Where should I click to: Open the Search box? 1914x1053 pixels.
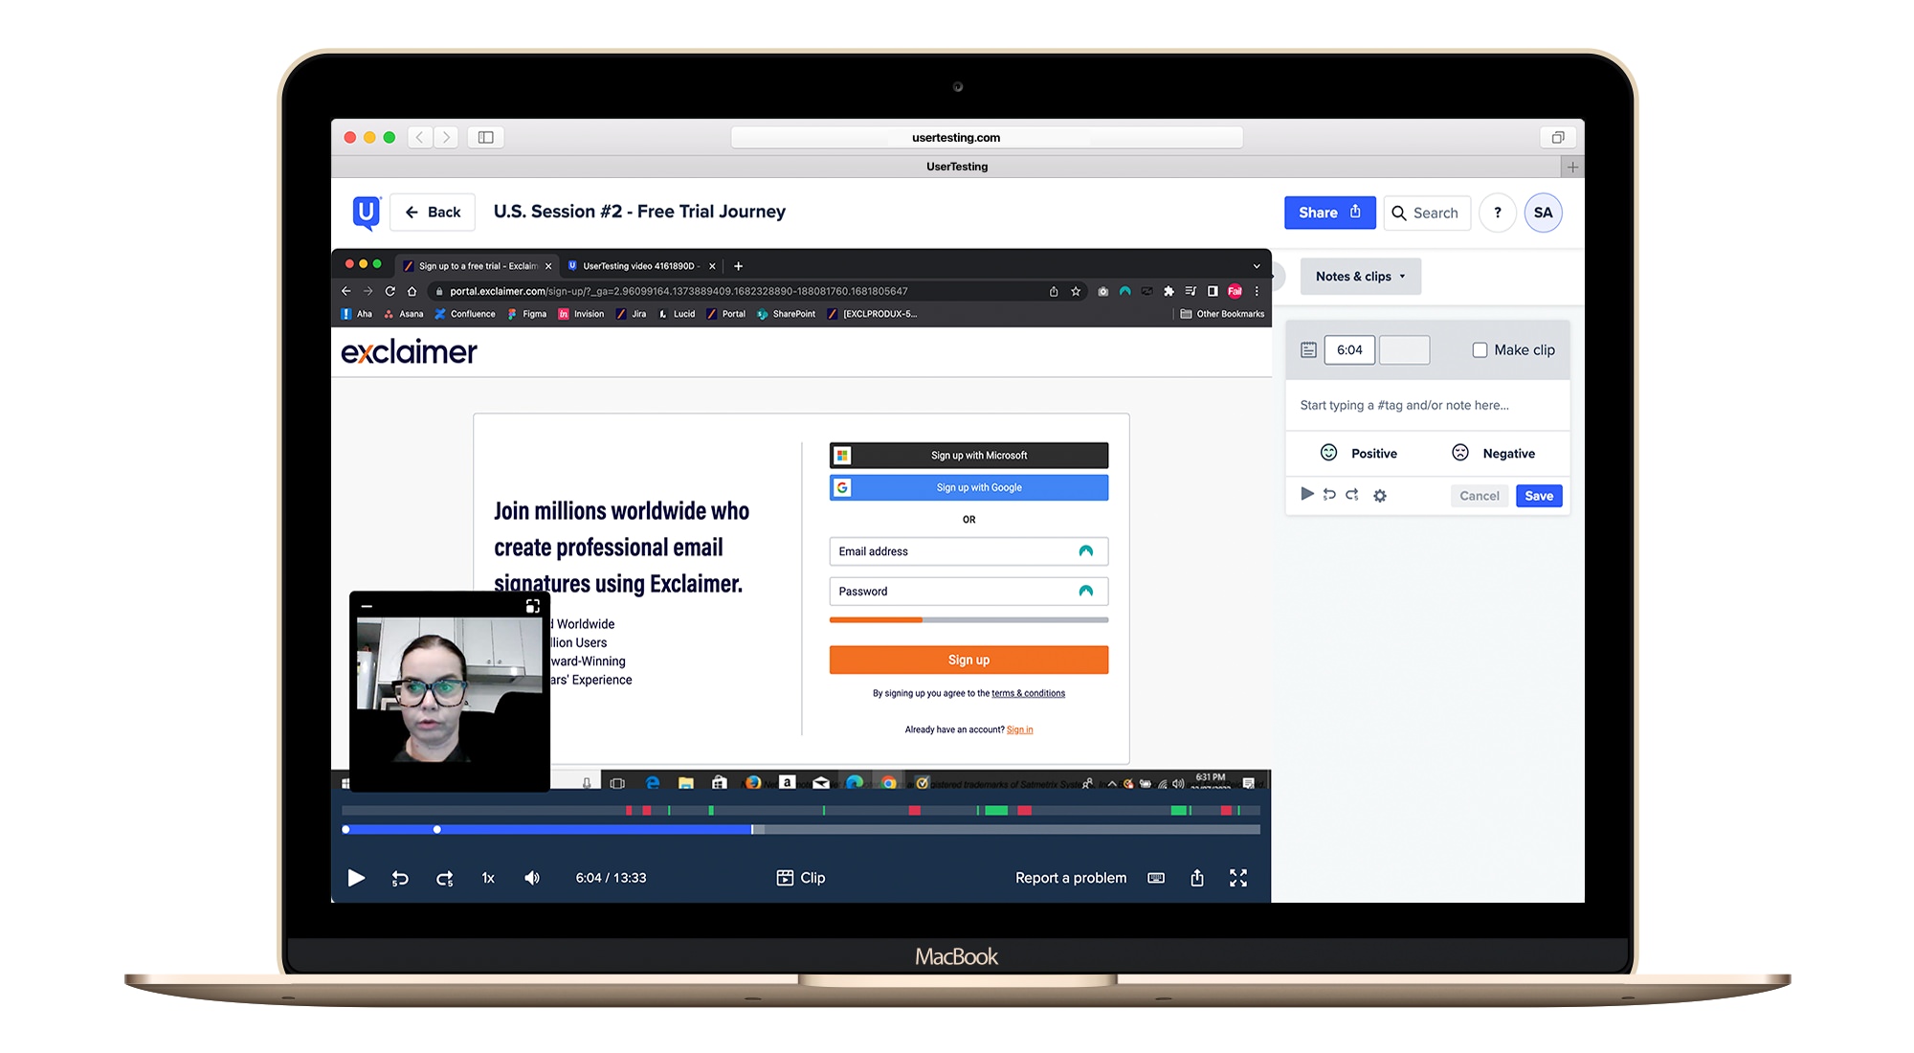point(1426,213)
